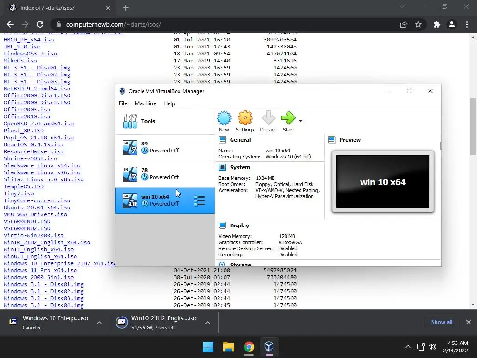Click the Win10_21H2 download progress icon
This screenshot has width=477, height=358.
(122, 322)
